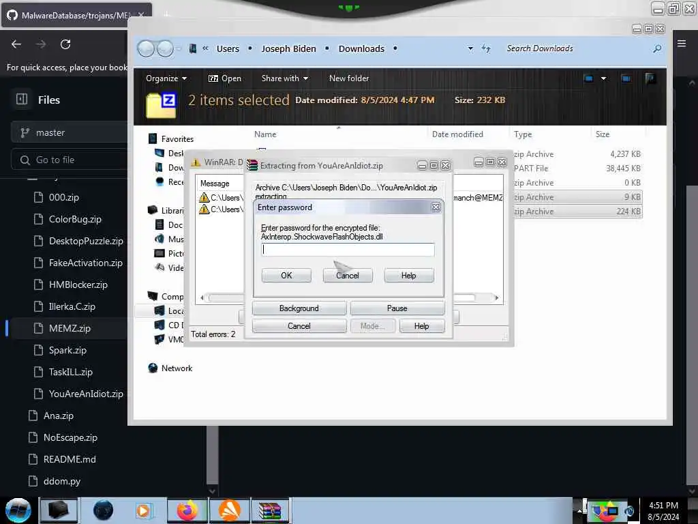Viewport: 698px width, 524px height.
Task: Click browser hamburger menu icon
Action: (x=682, y=43)
